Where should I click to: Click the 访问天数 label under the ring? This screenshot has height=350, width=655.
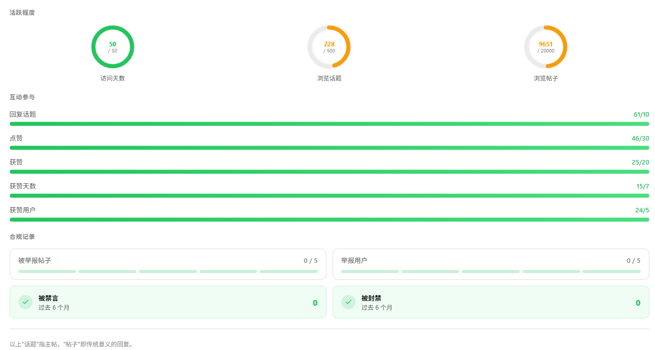point(113,78)
